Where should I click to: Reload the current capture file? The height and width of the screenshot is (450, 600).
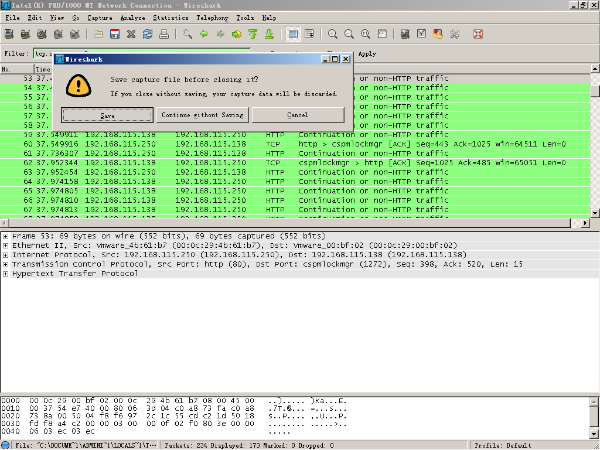(148, 34)
